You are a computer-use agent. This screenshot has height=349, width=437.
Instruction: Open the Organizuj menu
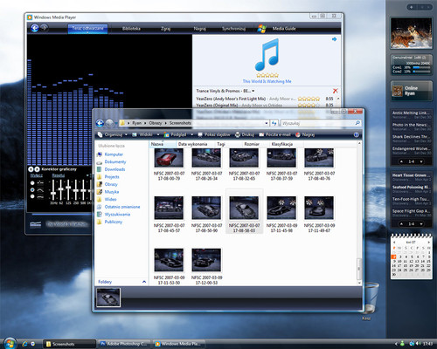point(113,134)
